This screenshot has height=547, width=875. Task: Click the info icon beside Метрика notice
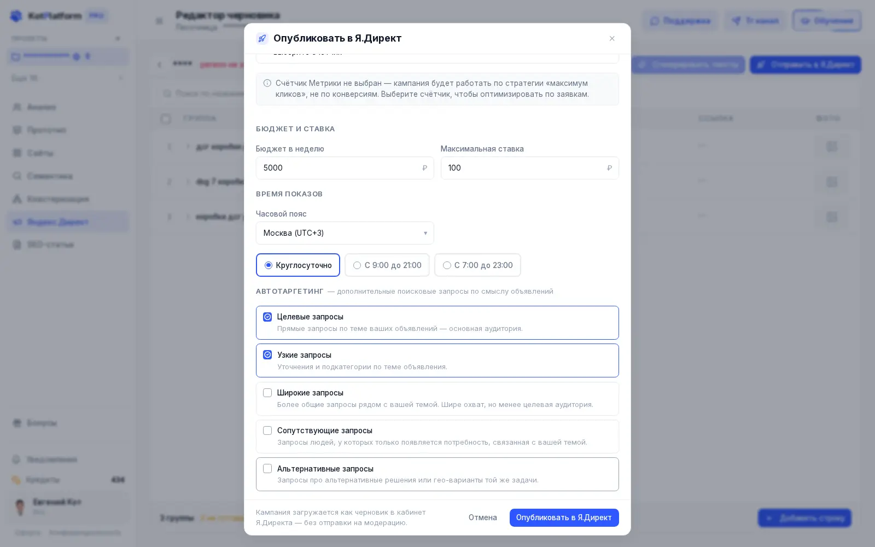[267, 83]
